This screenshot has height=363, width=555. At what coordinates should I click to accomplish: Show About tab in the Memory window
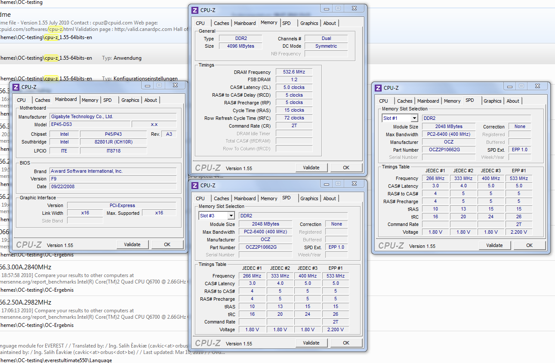[330, 23]
